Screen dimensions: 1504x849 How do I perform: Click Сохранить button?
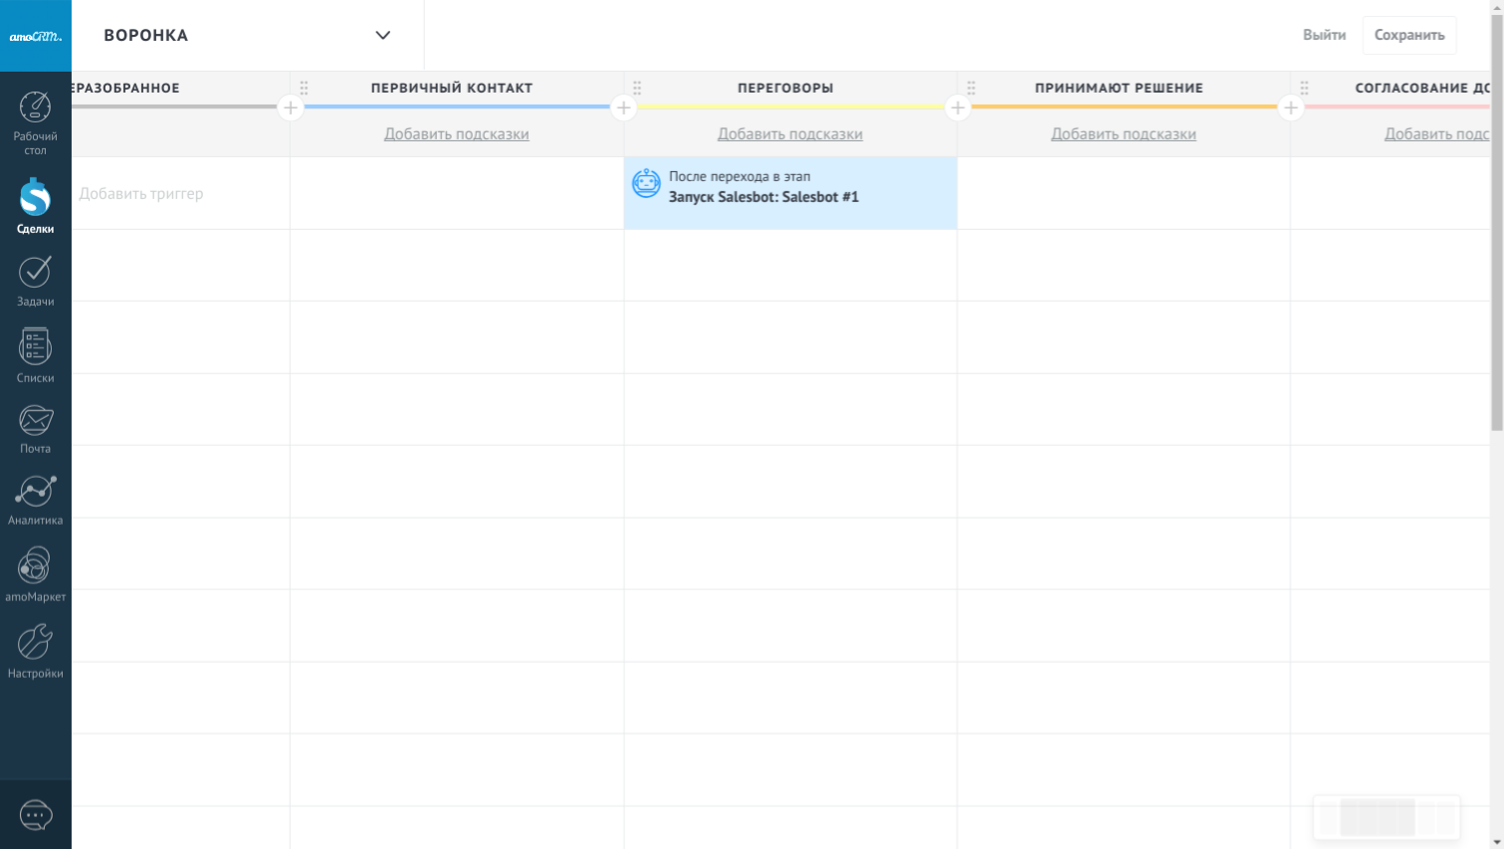(1408, 35)
